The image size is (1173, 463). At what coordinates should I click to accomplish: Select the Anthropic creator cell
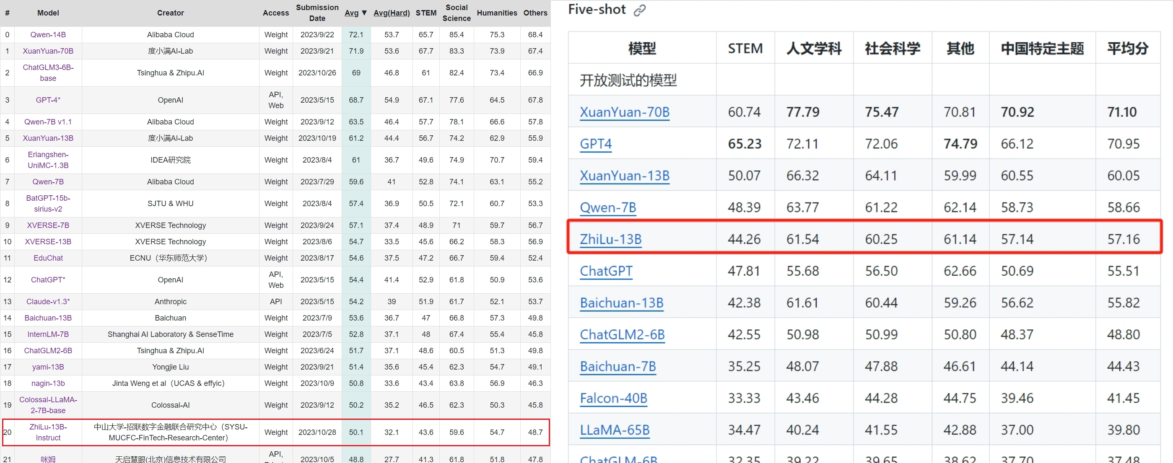pos(171,302)
